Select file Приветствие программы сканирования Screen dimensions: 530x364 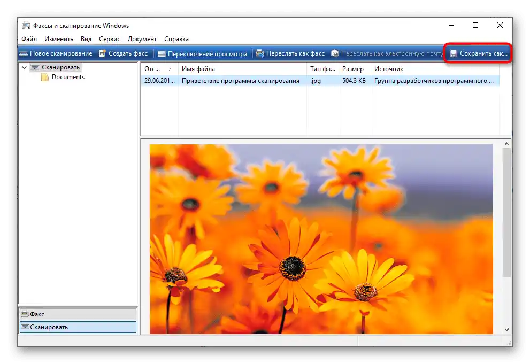[x=241, y=81]
